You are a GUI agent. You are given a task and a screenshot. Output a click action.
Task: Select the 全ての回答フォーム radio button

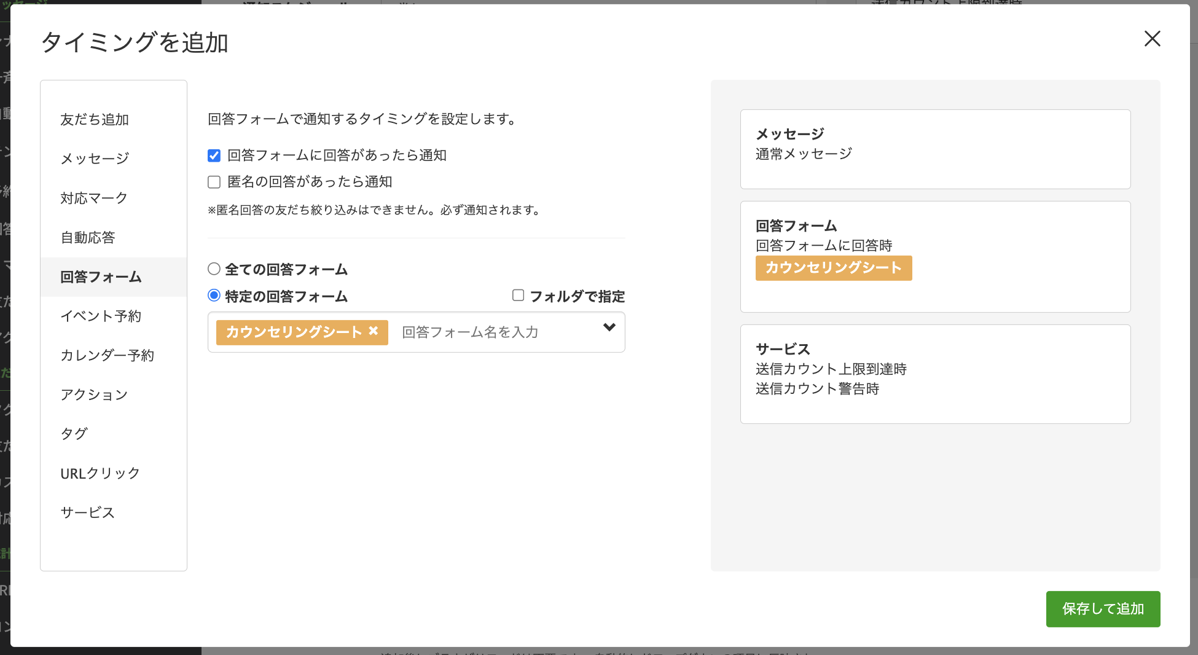point(214,269)
